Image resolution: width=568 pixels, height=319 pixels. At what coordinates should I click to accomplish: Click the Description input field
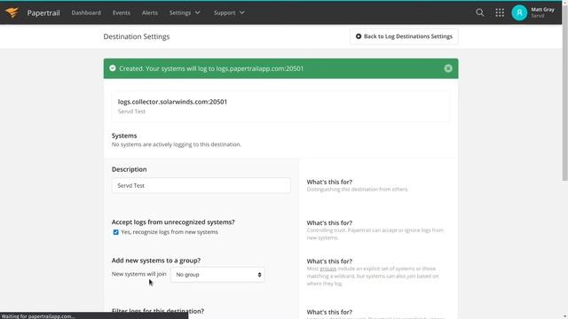201,185
